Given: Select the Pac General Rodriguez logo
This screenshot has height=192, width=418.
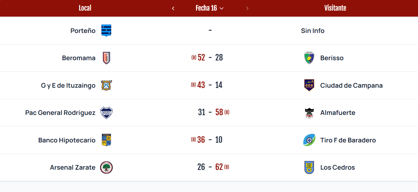Looking at the screenshot, I should (x=106, y=113).
